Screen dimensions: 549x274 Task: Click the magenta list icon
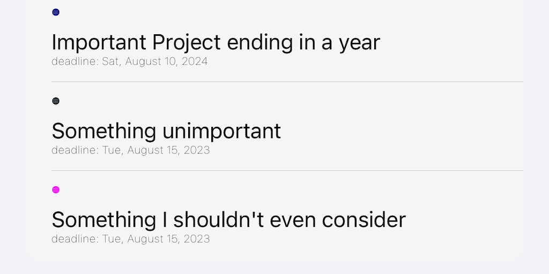pyautogui.click(x=56, y=190)
